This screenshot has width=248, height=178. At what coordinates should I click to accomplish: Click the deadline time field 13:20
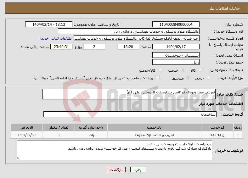click(128, 47)
